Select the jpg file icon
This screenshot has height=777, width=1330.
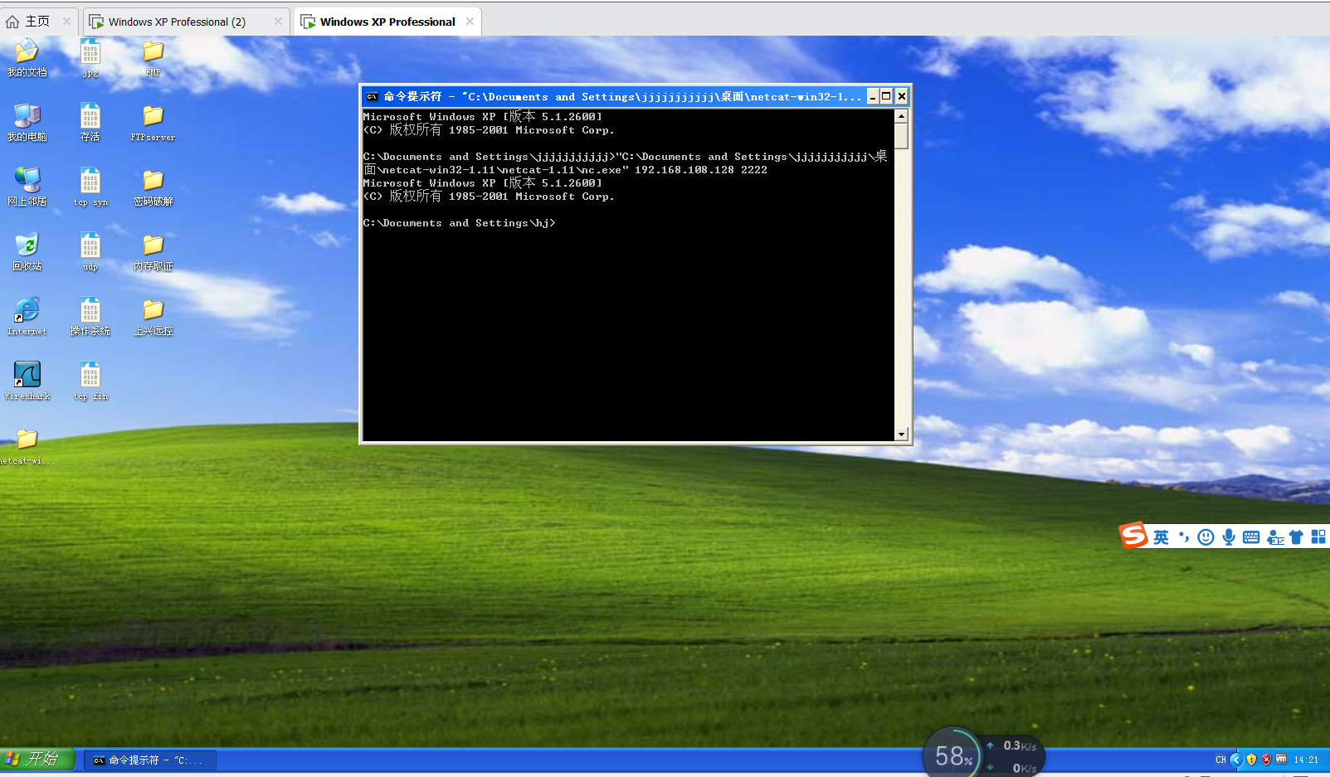(x=90, y=57)
